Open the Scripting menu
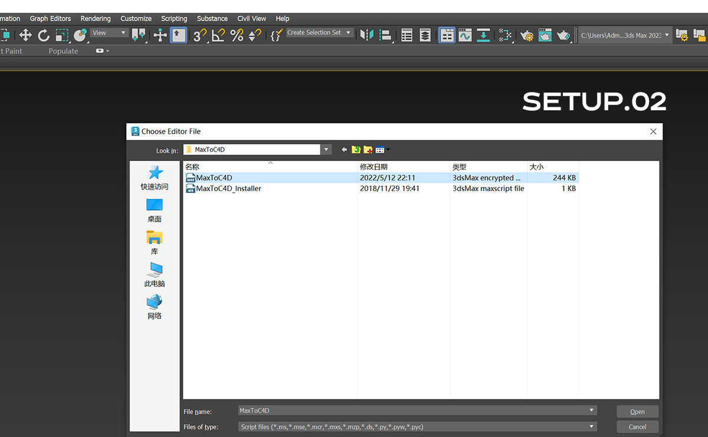The width and height of the screenshot is (708, 437). tap(174, 19)
